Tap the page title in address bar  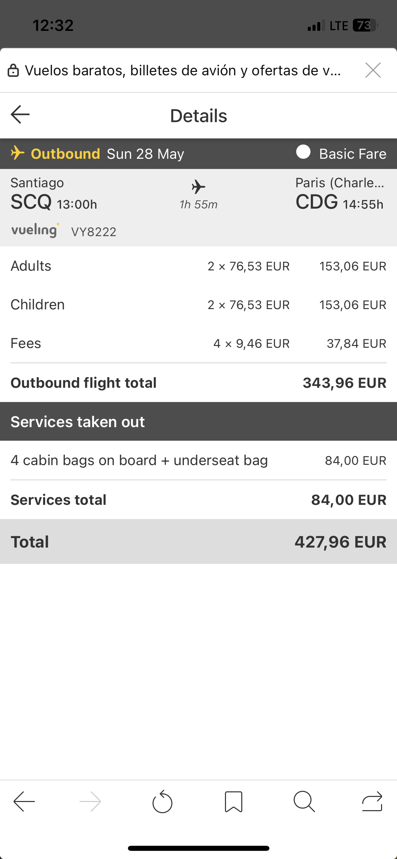coord(183,71)
